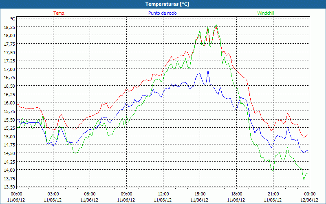Click the '09:00' time axis label
This screenshot has width=326, height=204.
[x=126, y=194]
